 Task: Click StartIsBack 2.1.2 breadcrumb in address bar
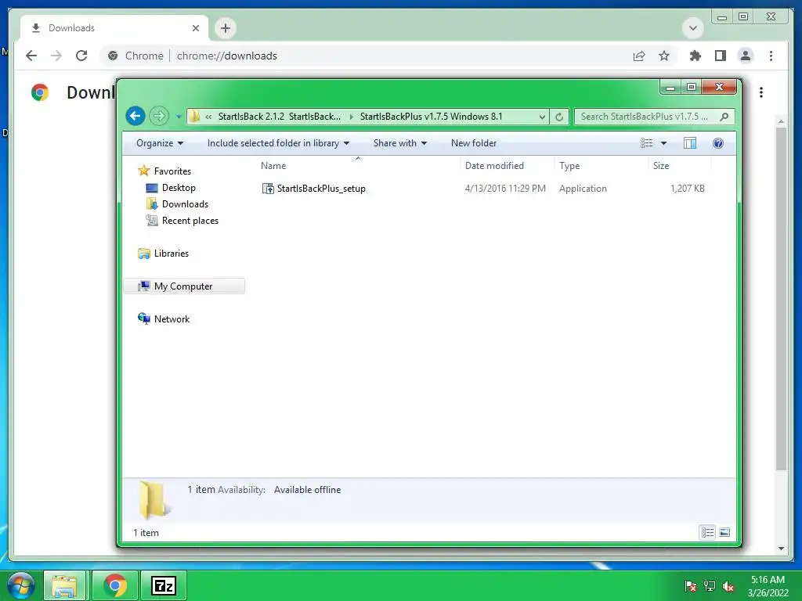tap(280, 117)
